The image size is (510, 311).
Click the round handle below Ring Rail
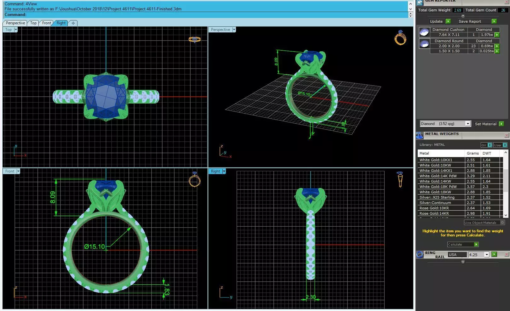click(463, 262)
